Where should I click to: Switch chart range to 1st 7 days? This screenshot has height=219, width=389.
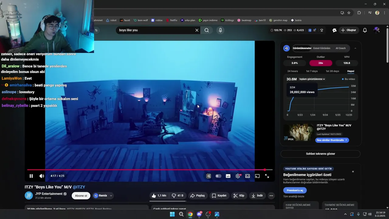312,71
